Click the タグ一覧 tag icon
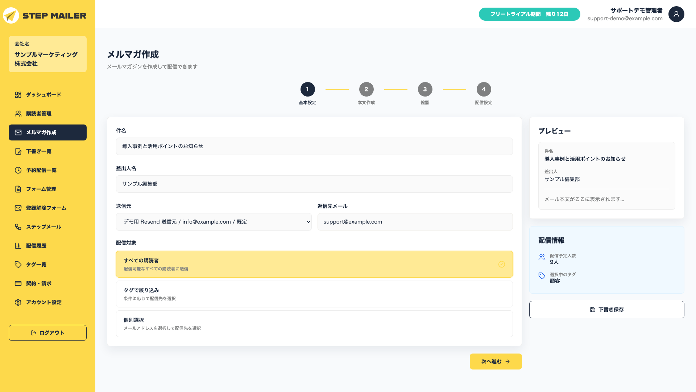Image resolution: width=696 pixels, height=392 pixels. click(18, 265)
